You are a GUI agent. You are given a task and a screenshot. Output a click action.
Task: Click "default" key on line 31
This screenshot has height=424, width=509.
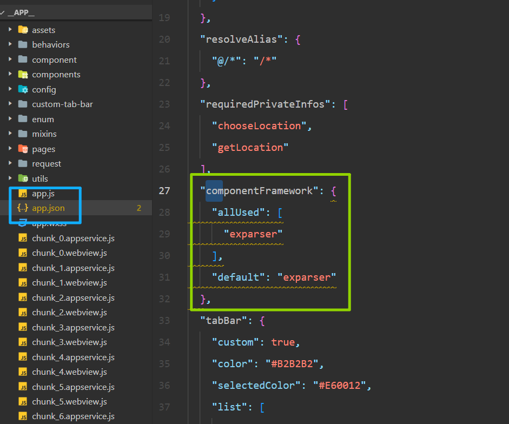click(x=239, y=277)
